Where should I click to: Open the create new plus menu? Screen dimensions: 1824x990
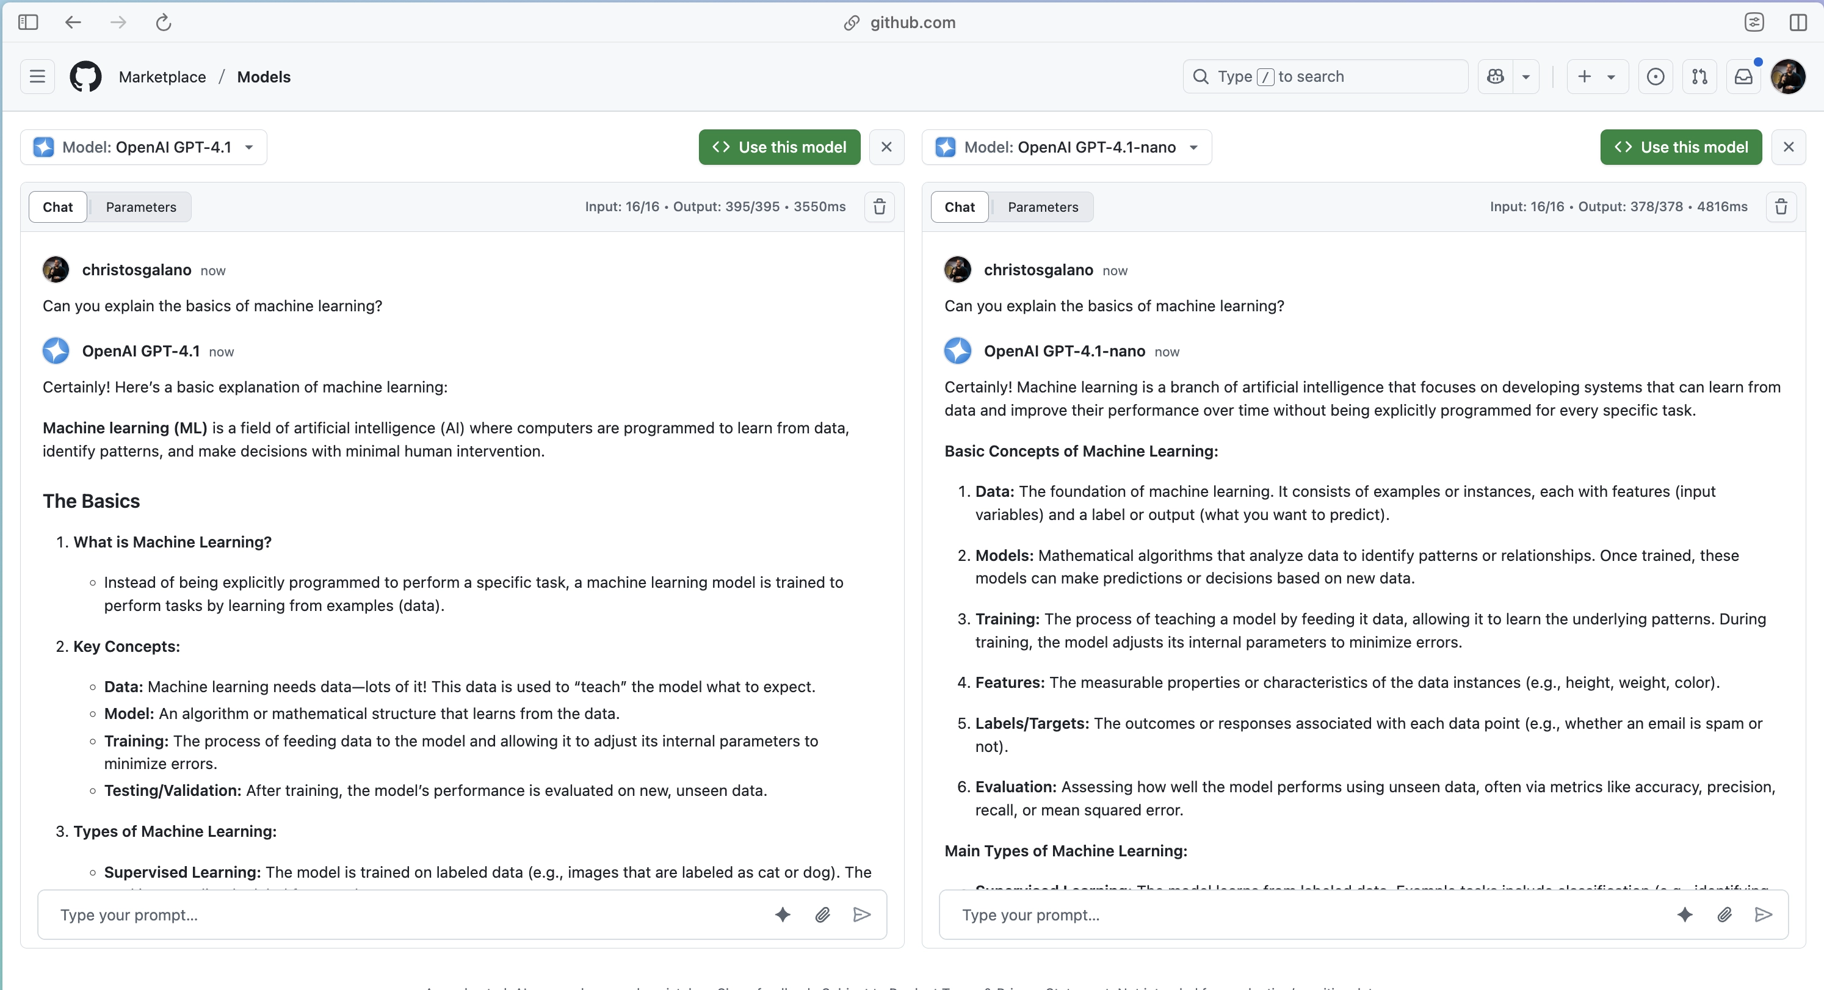(x=1597, y=76)
